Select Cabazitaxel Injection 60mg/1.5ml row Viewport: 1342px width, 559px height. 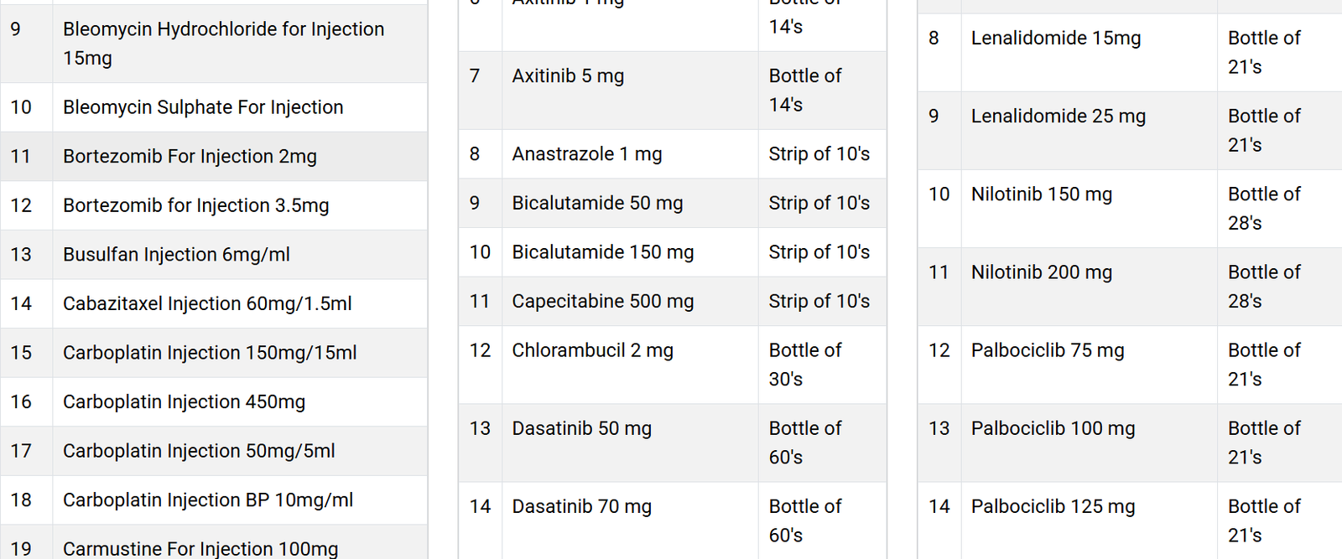click(214, 303)
